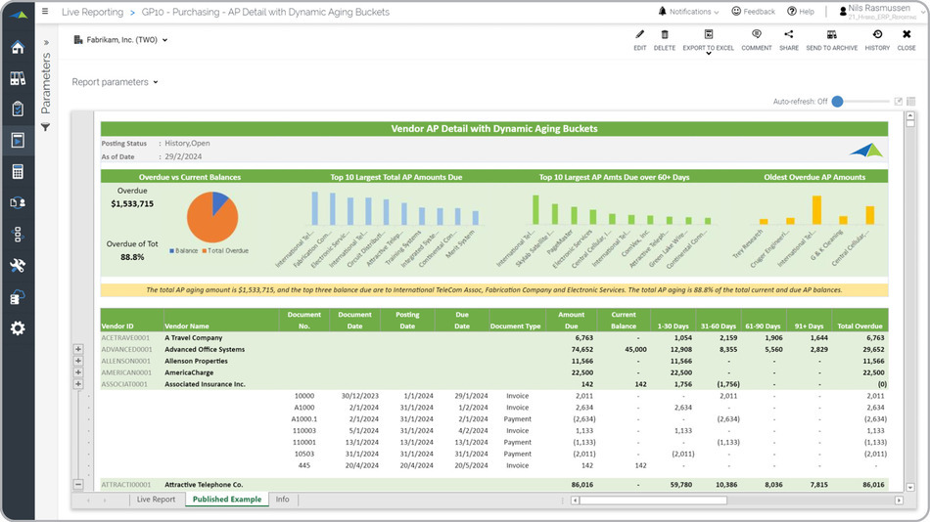Screen dimensions: 930x522
Task: Open the Fabrikam, Inc. company dropdown
Action: (x=120, y=40)
